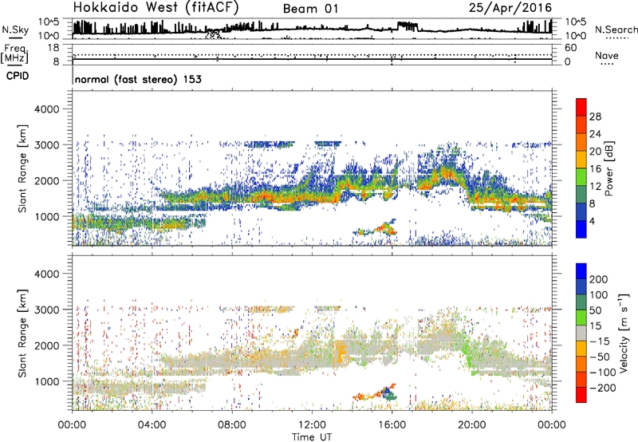638x442 pixels.
Task: Click the "Freq. [MHz]" axis label
Action: click(x=14, y=53)
